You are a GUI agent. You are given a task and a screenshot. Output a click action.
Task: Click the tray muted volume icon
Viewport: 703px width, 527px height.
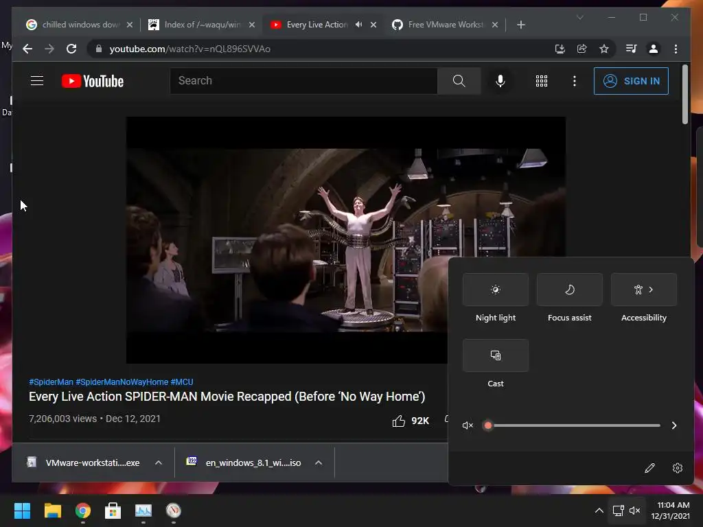click(634, 511)
